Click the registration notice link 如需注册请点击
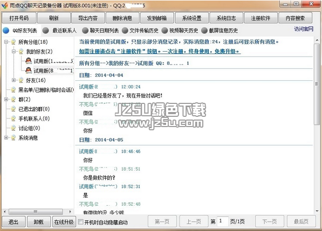Viewport: 322px width, 231px height. (160, 52)
